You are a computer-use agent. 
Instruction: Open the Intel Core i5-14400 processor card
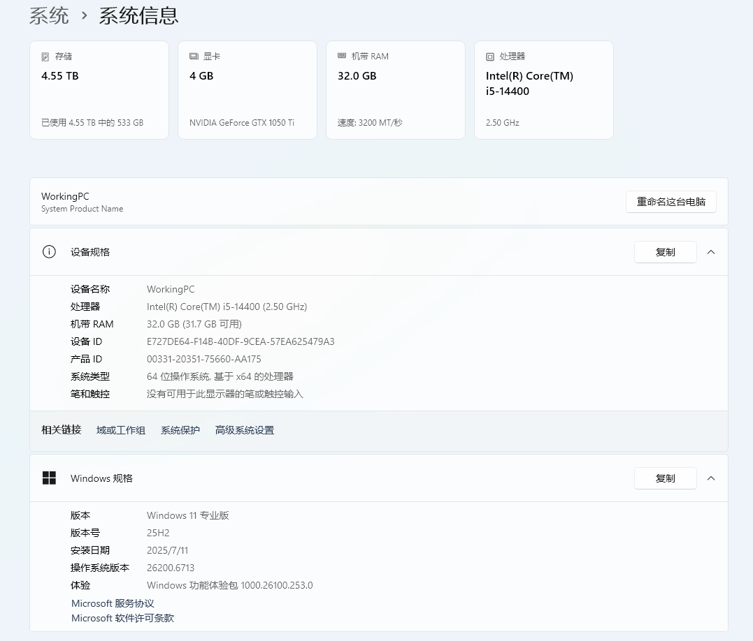[x=543, y=89]
